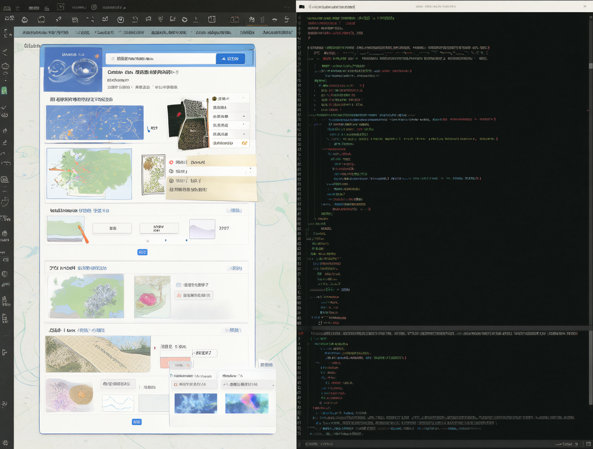Select the small green terrain with orange marker thumbnail
Image resolution: width=593 pixels, height=449 pixels.
67,229
